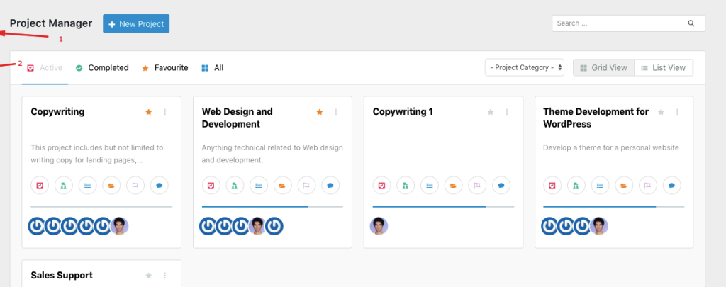Favourite the Sales Support project star
Screen dimensions: 726x287
pyautogui.click(x=149, y=276)
